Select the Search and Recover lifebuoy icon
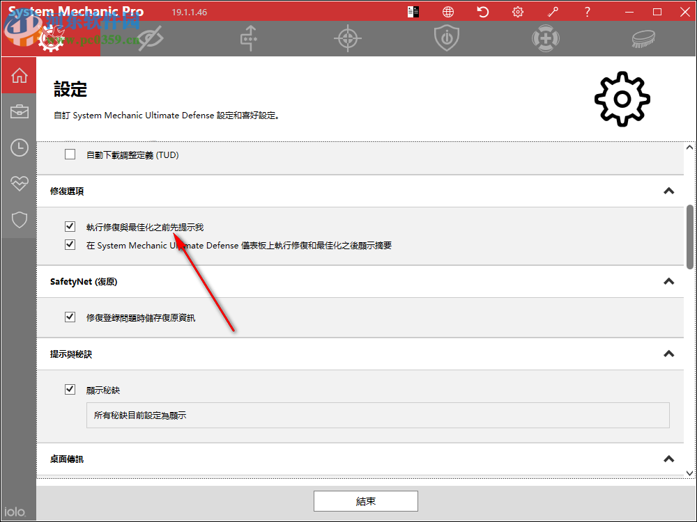Viewport: 697px width, 522px height. (546, 38)
